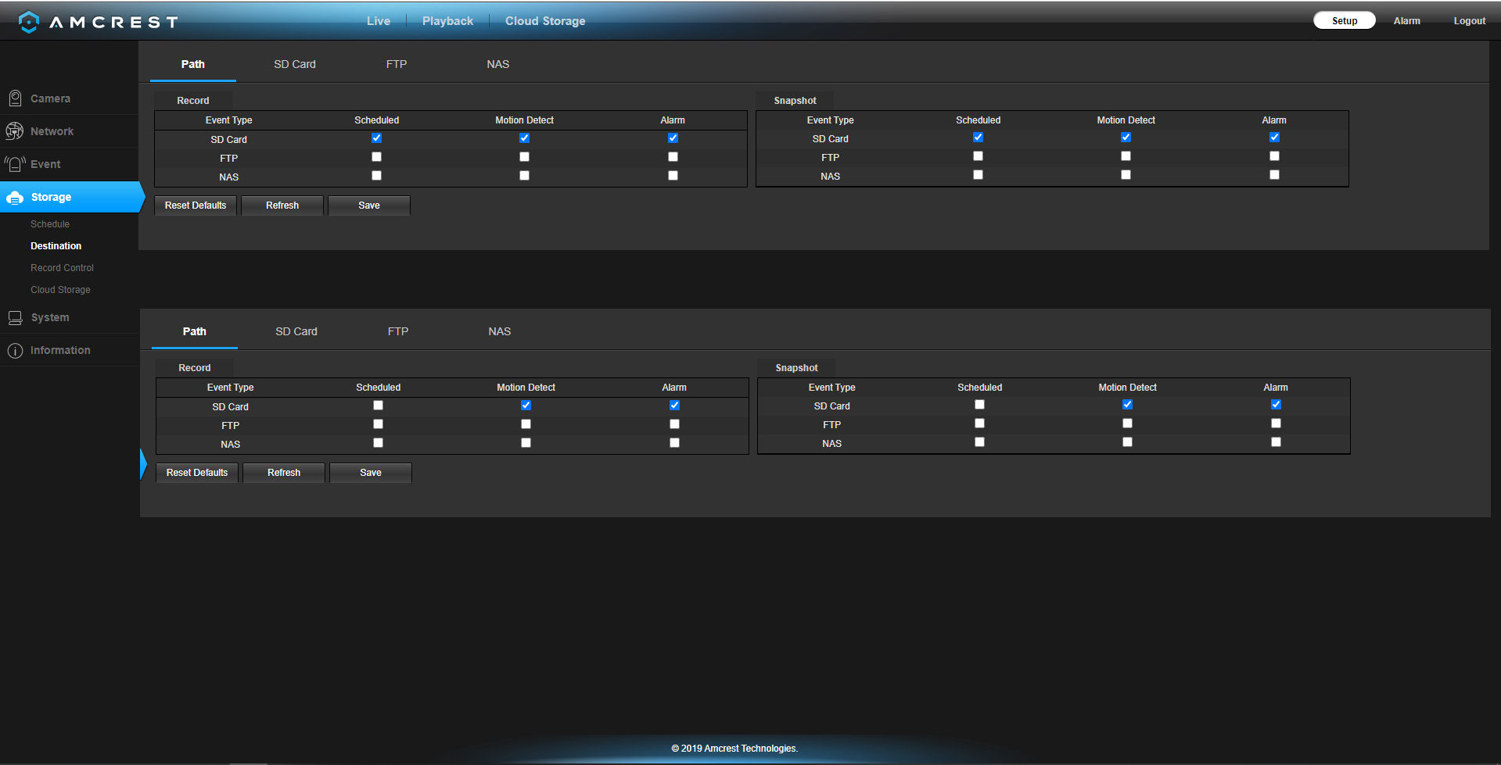The height and width of the screenshot is (765, 1501).
Task: Open the Schedule submenu item
Action: point(50,224)
